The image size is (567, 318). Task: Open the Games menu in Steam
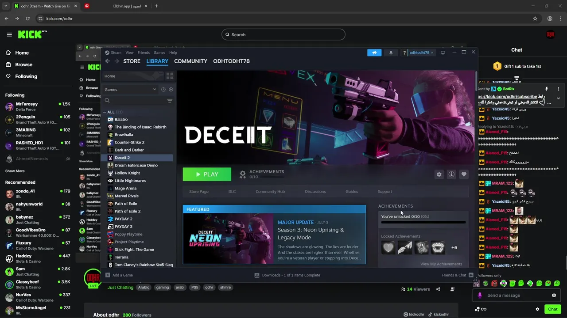coord(159,53)
